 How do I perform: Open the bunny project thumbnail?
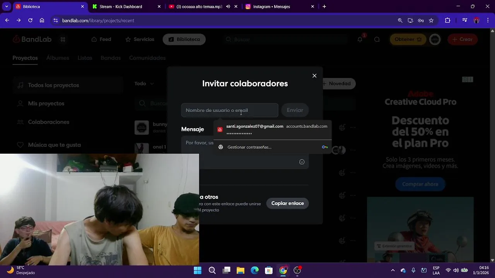(x=142, y=127)
